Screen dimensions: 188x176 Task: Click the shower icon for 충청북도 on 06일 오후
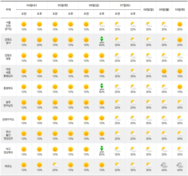tap(102, 87)
